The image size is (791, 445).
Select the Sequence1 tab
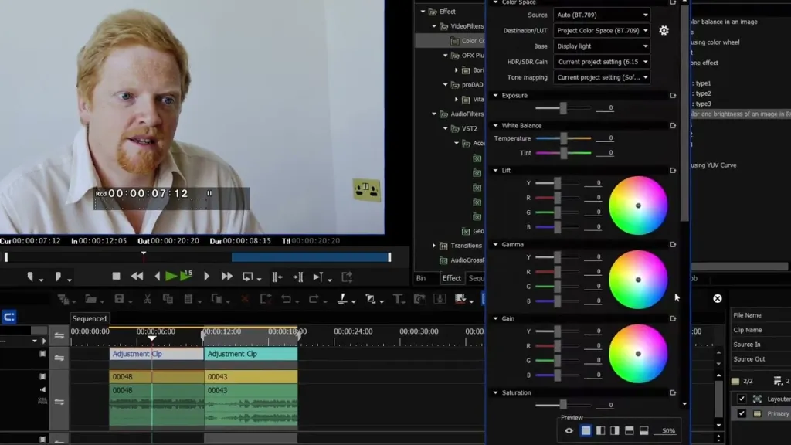[x=90, y=318]
